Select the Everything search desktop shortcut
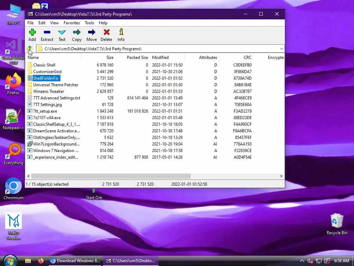 coord(13,154)
